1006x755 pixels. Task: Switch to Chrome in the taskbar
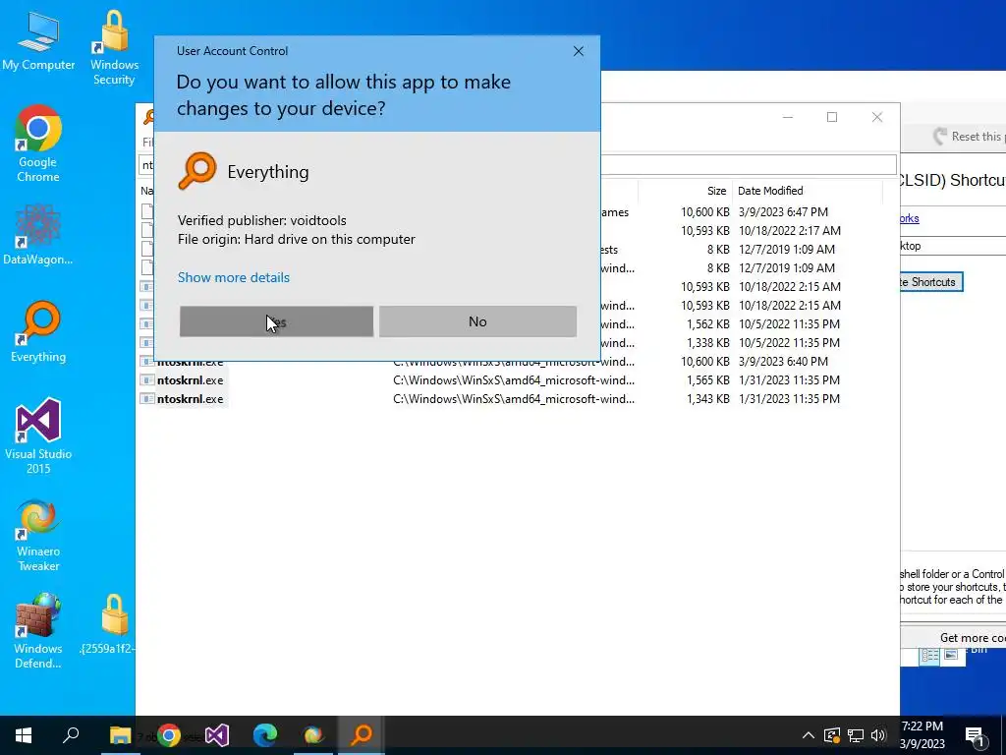coord(169,735)
